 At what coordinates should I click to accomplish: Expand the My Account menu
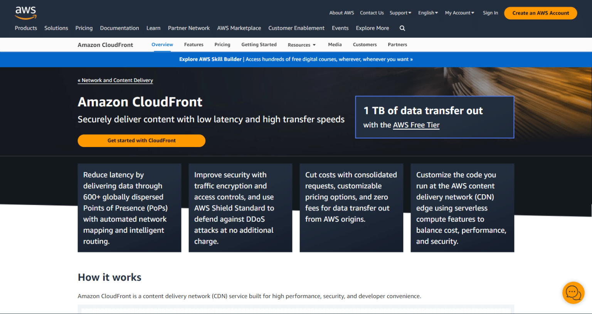[x=459, y=13]
